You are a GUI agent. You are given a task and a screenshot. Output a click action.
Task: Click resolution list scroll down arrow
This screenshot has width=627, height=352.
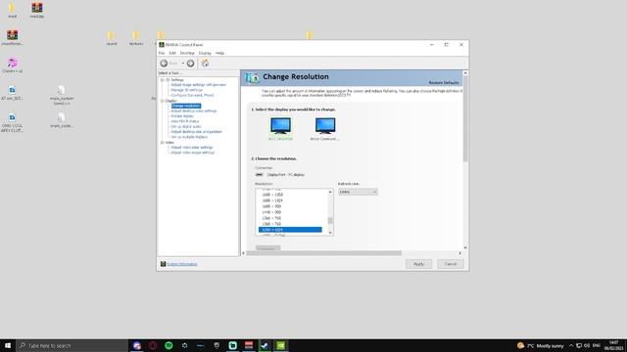[x=330, y=233]
